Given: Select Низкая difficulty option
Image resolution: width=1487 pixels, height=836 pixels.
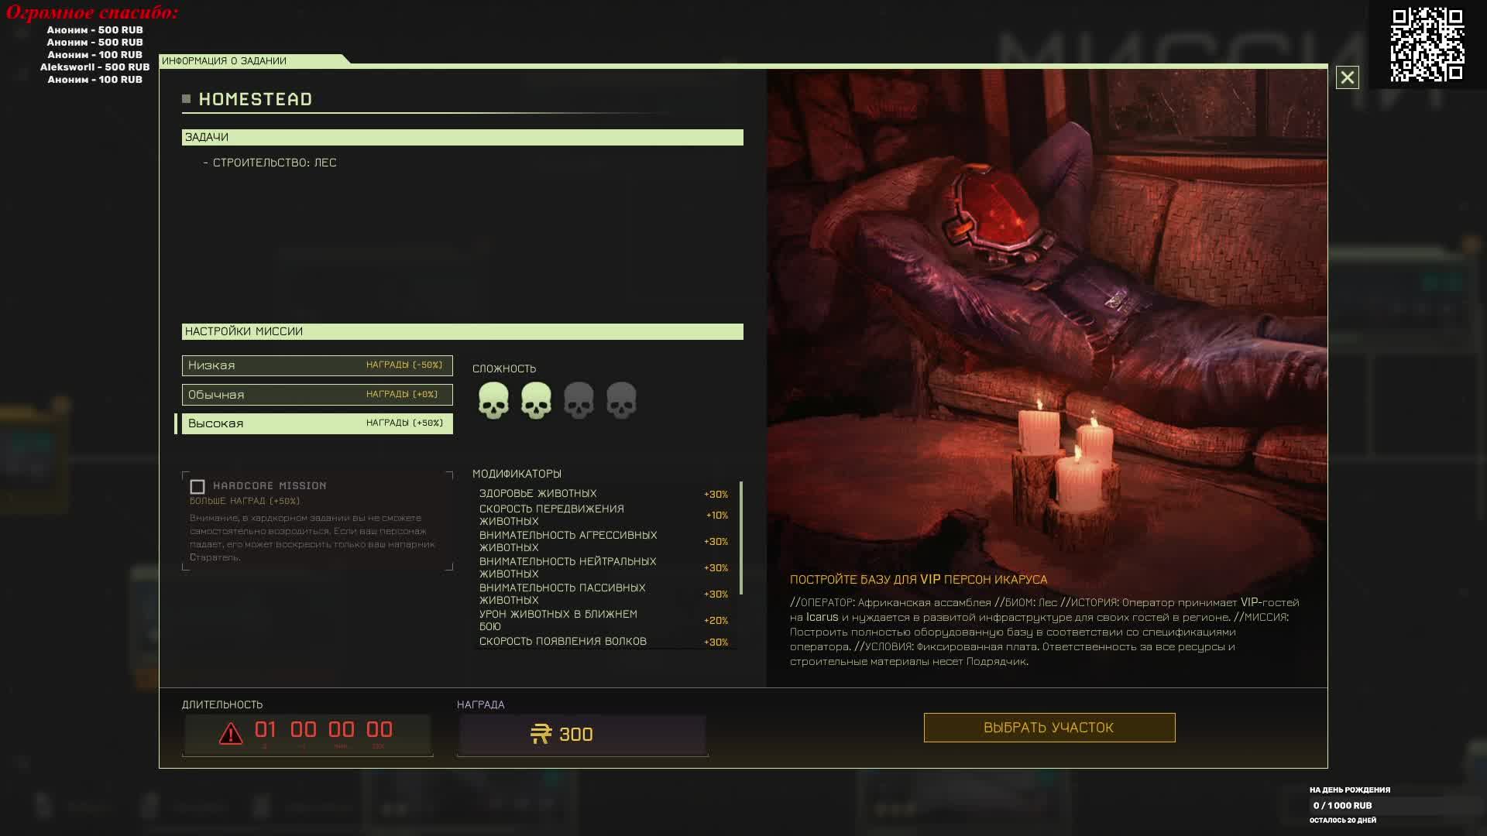Looking at the screenshot, I should click(317, 365).
